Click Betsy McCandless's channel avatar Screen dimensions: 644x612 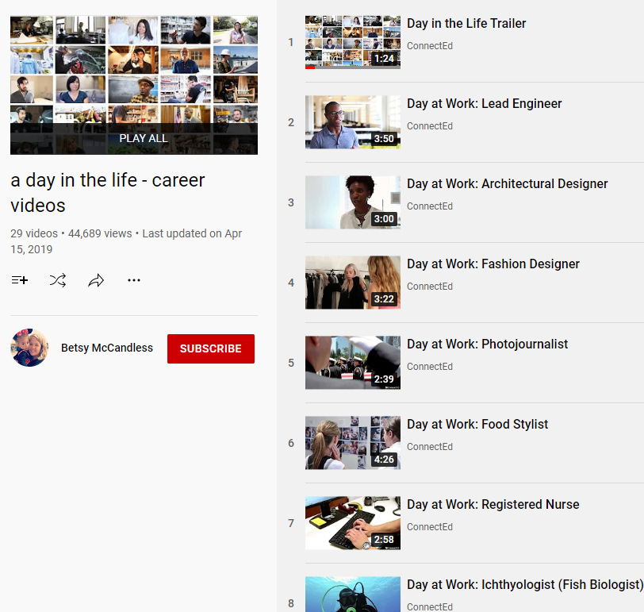(x=29, y=348)
